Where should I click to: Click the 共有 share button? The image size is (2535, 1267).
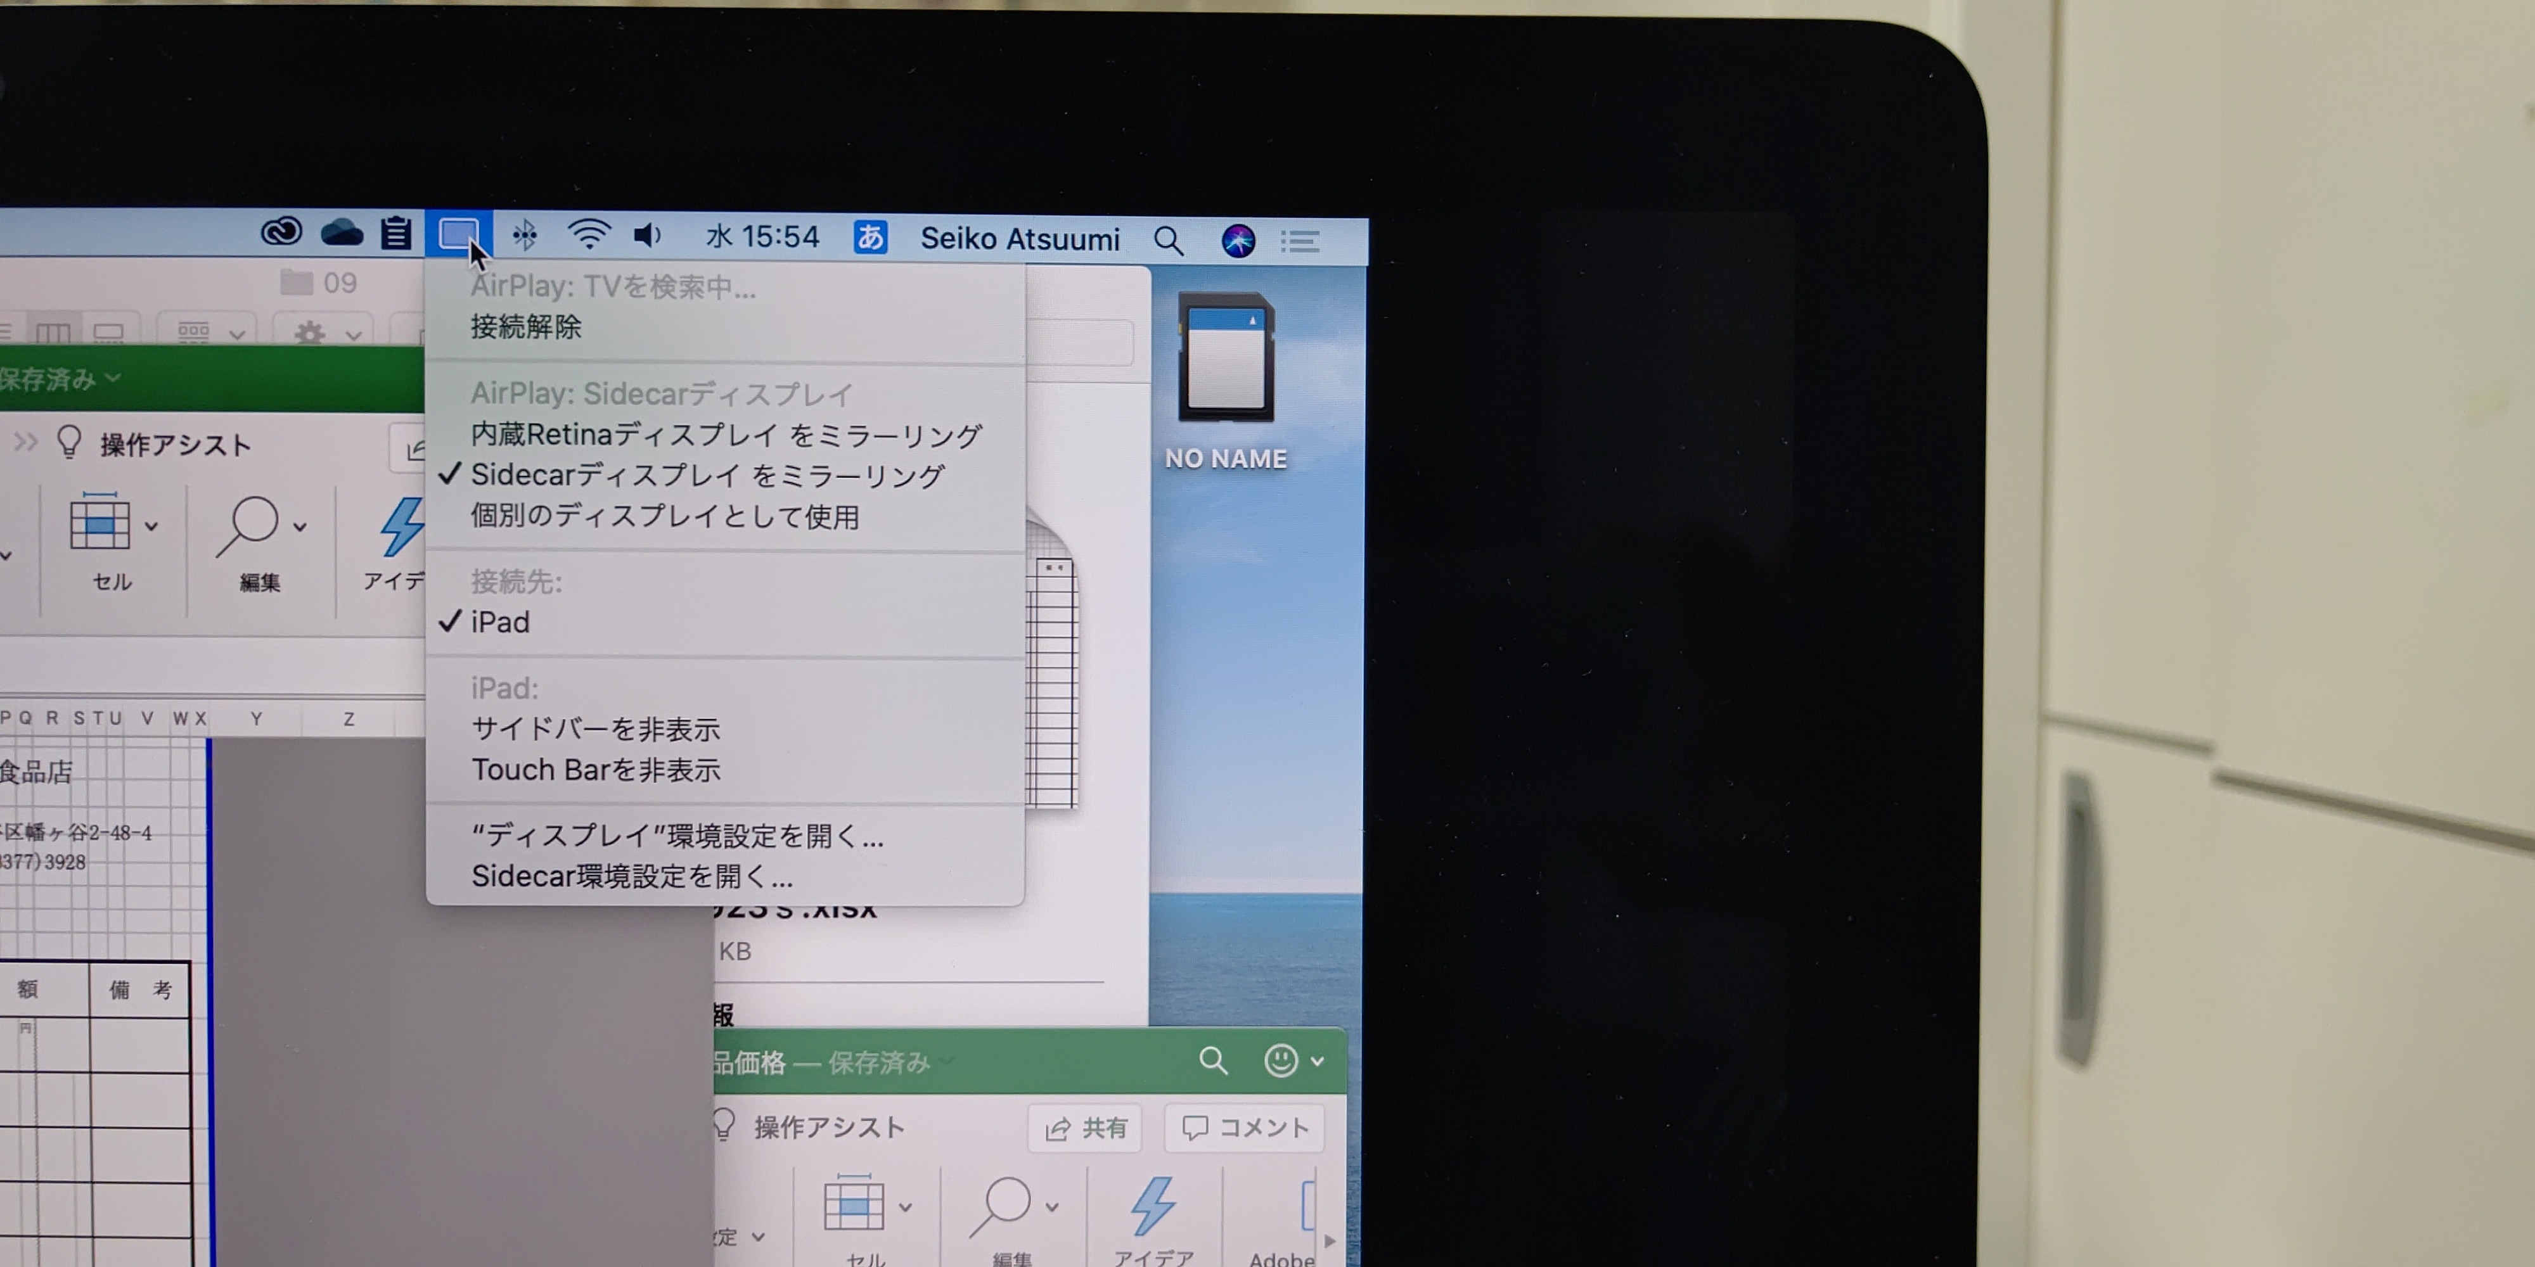(x=1086, y=1128)
